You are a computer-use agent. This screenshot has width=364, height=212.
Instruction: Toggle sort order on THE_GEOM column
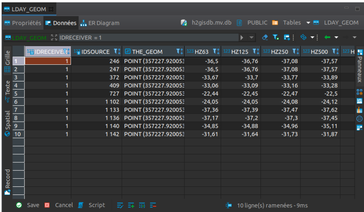(181, 51)
